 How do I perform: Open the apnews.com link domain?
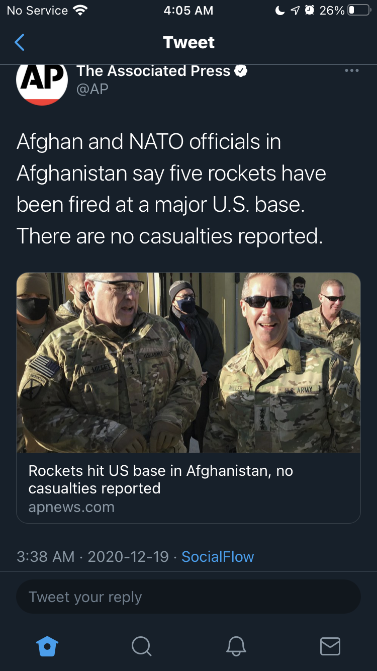pyautogui.click(x=71, y=507)
